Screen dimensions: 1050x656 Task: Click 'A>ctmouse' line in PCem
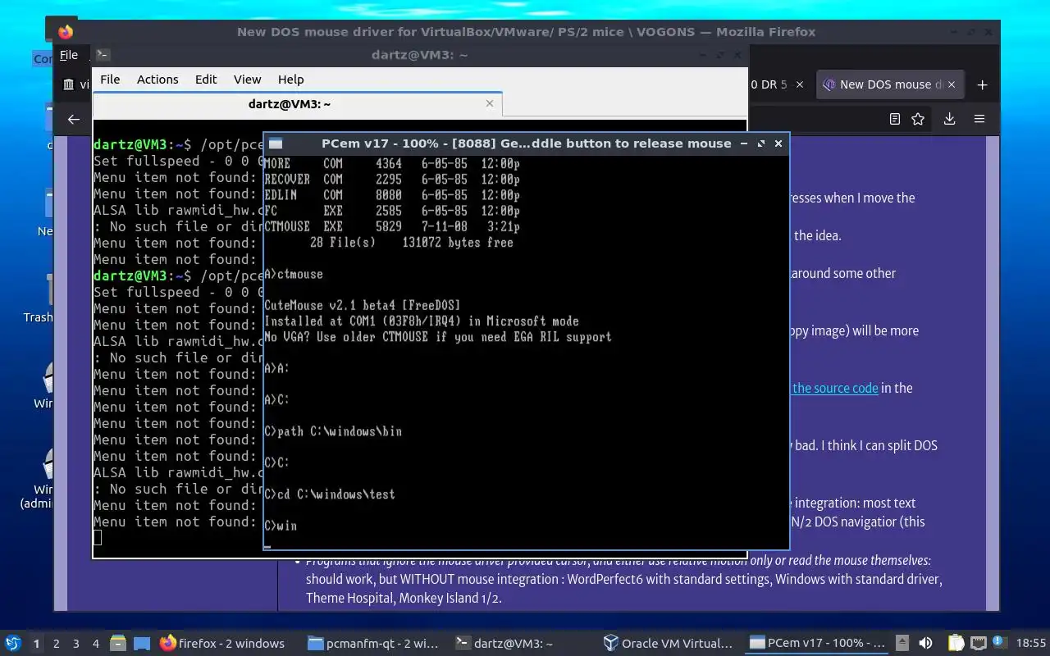294,274
